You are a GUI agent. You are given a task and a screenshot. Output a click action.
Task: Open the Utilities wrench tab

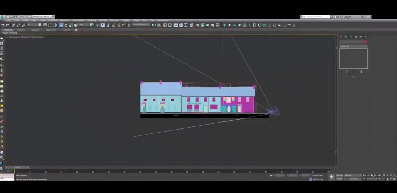[366, 37]
